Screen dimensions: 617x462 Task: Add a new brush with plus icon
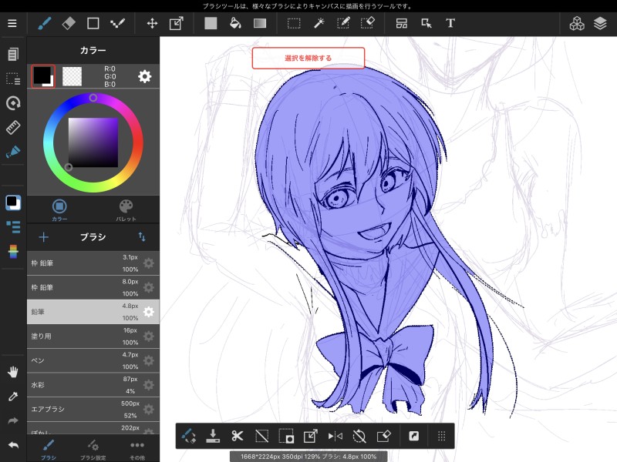[44, 237]
